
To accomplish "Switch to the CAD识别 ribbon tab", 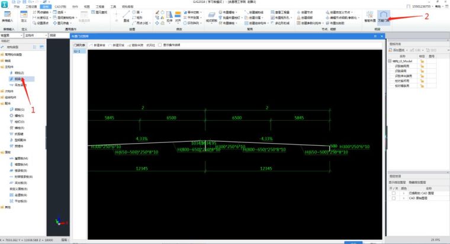I will tap(61, 7).
